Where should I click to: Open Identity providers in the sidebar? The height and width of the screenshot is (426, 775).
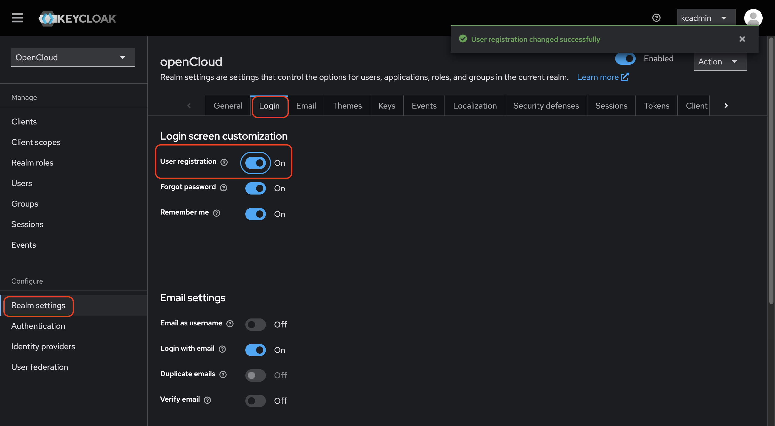coord(74,346)
